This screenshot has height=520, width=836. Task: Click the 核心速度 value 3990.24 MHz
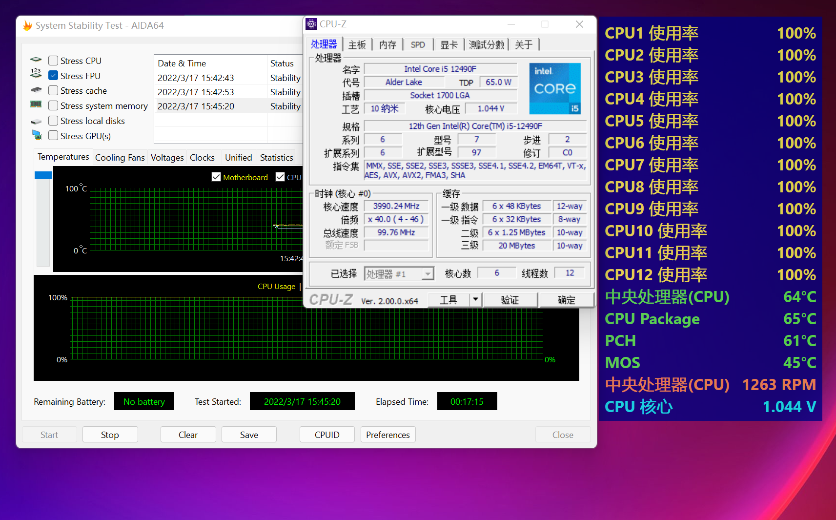[396, 206]
